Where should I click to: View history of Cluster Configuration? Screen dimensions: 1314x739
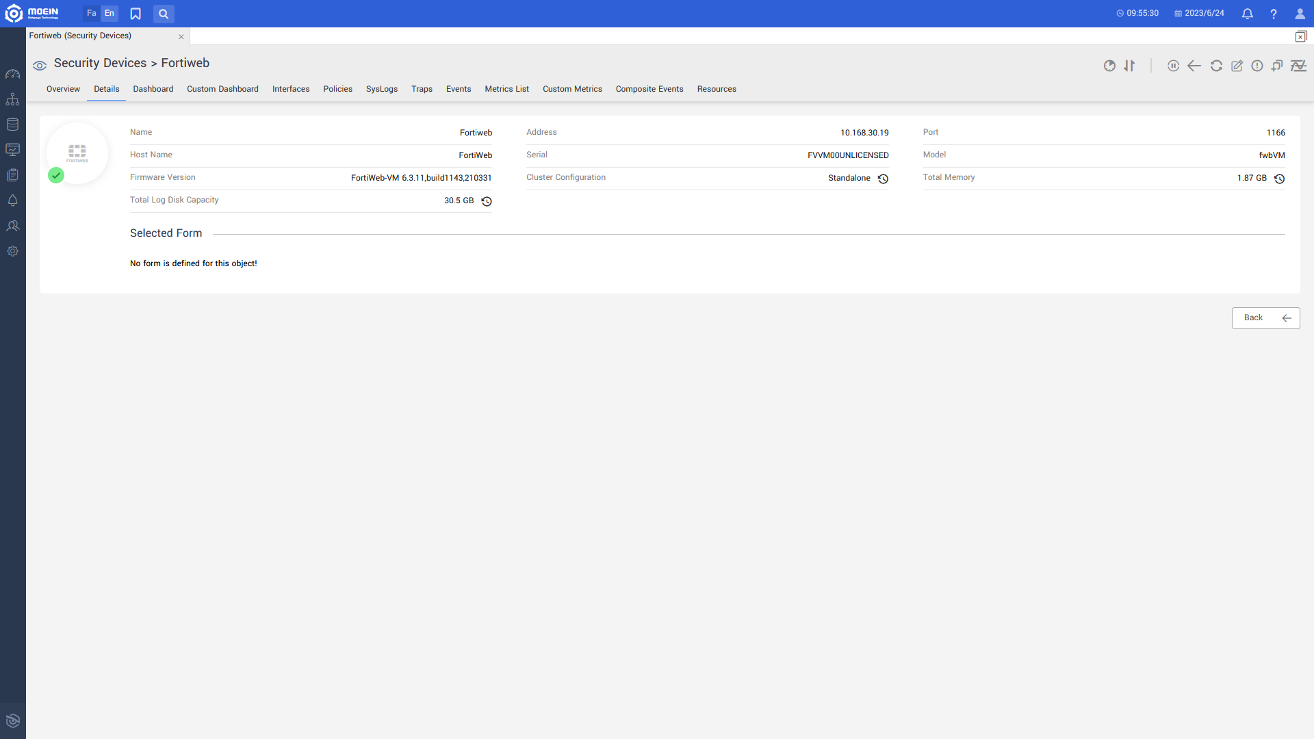(883, 179)
